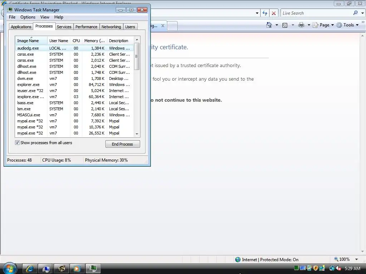
Task: Sort by Memory column header
Action: (94, 41)
